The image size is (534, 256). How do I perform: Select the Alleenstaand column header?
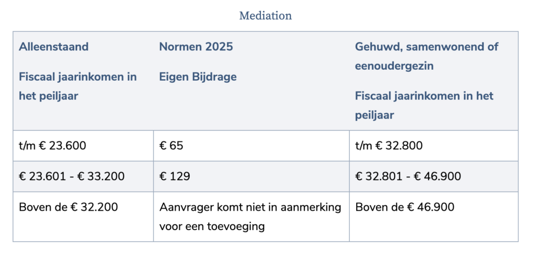(54, 47)
